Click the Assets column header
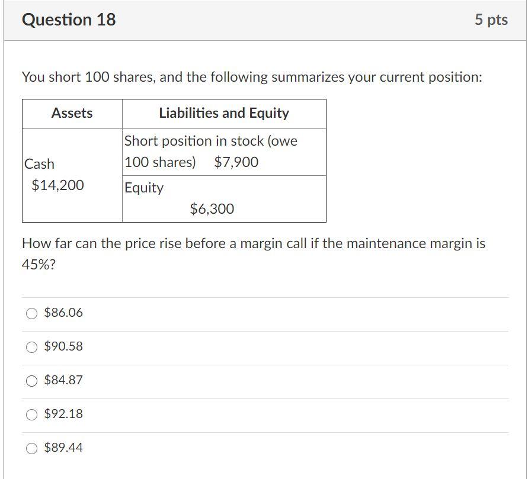This screenshot has height=479, width=528. [72, 114]
